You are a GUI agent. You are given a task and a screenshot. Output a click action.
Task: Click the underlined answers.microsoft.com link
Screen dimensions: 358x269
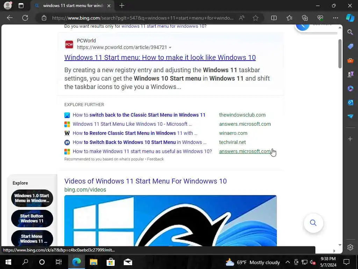tap(245, 151)
